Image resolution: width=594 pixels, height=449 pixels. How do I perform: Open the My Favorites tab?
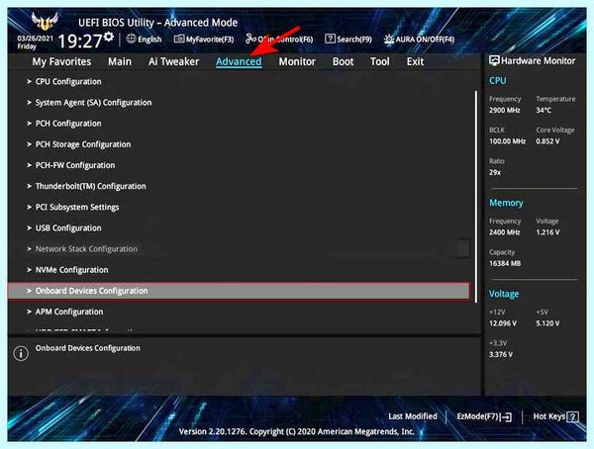tap(61, 61)
